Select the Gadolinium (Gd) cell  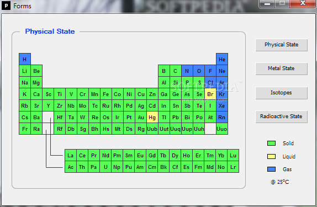point(152,155)
